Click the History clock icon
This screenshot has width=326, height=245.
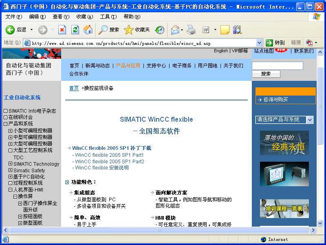pos(160,30)
